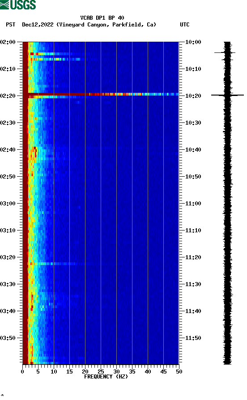Click the 11:40 UTC time label
The width and height of the screenshot is (247, 400).
(193, 311)
